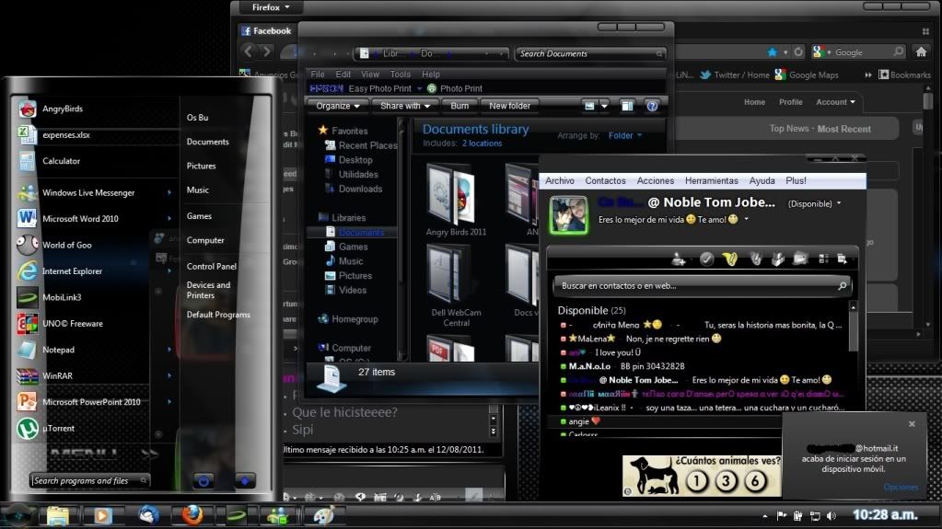This screenshot has height=529, width=942.
Task: Open the Contactos menu in Messenger
Action: click(x=605, y=180)
